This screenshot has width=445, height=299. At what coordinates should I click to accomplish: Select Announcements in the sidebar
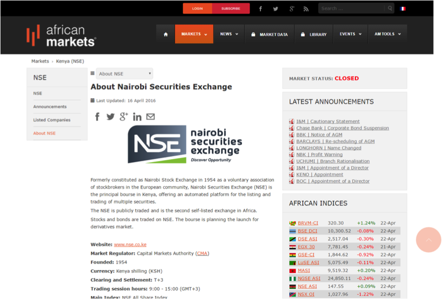[x=50, y=106]
